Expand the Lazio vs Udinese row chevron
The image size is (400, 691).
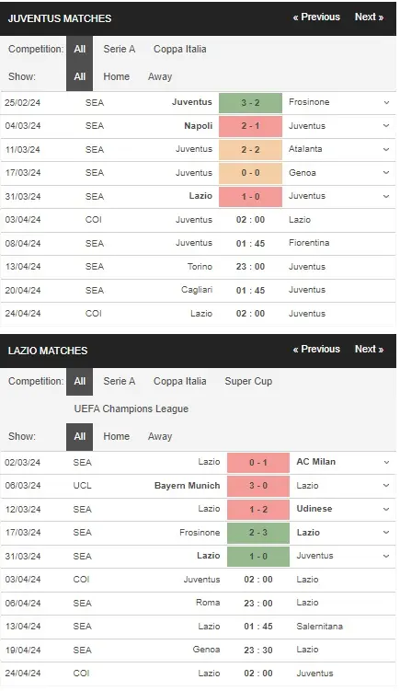click(386, 509)
